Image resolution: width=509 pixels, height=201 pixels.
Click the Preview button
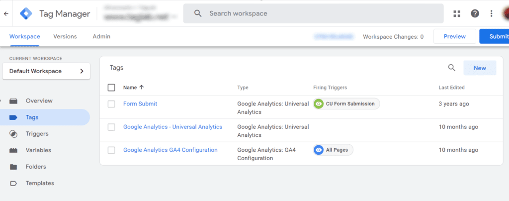coord(454,36)
